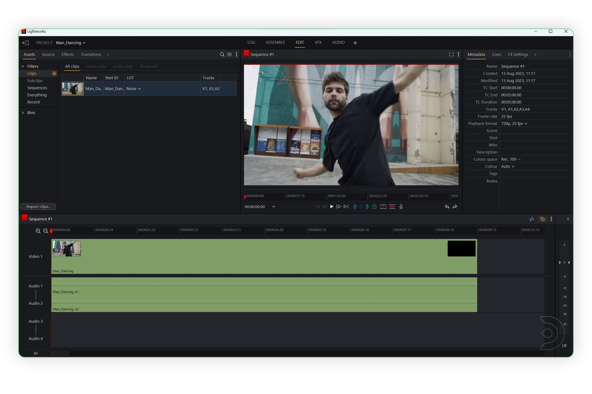Image resolution: width=592 pixels, height=394 pixels.
Task: Open viewer in fullscreen mode
Action: 451,54
